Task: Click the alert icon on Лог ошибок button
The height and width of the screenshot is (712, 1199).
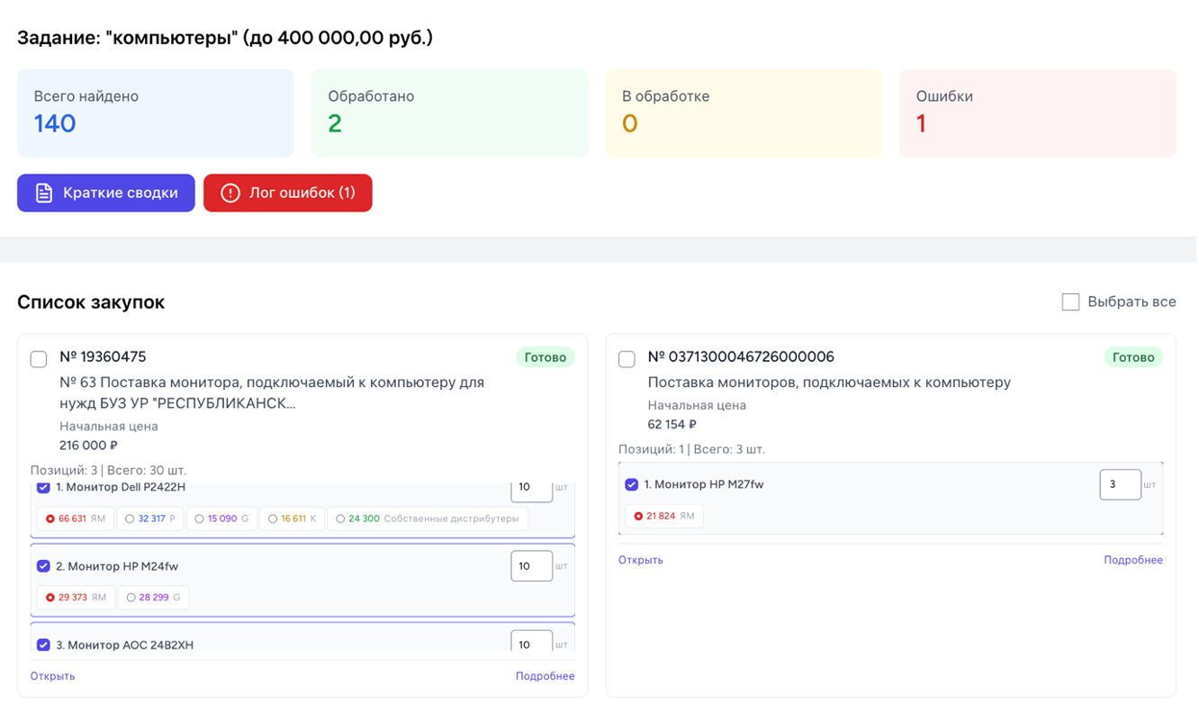Action: [230, 193]
